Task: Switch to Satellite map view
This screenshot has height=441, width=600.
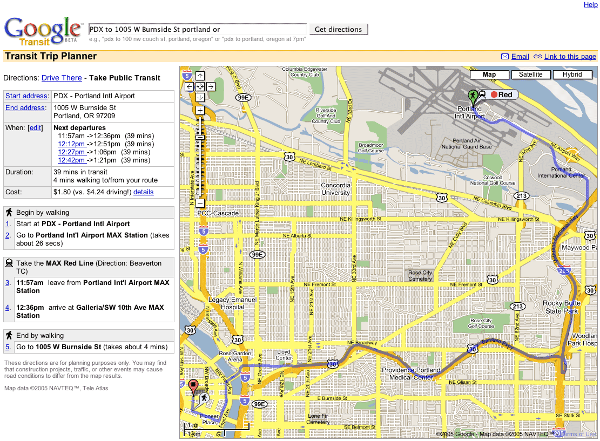Action: (530, 74)
